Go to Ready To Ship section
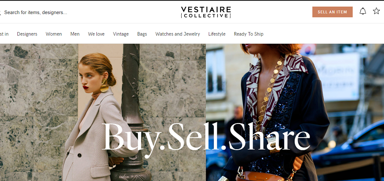Screen dimensions: 384x181 [x=249, y=34]
